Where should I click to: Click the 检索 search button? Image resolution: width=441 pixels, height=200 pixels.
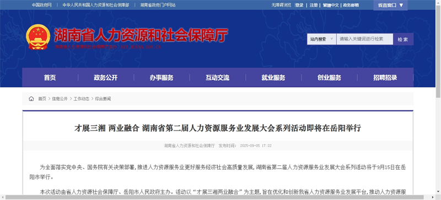(x=403, y=39)
